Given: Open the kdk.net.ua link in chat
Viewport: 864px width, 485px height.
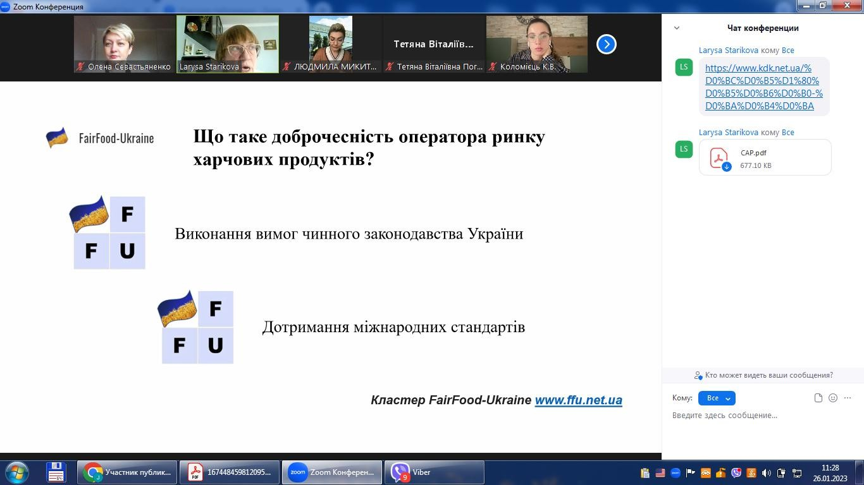Looking at the screenshot, I should coord(763,87).
